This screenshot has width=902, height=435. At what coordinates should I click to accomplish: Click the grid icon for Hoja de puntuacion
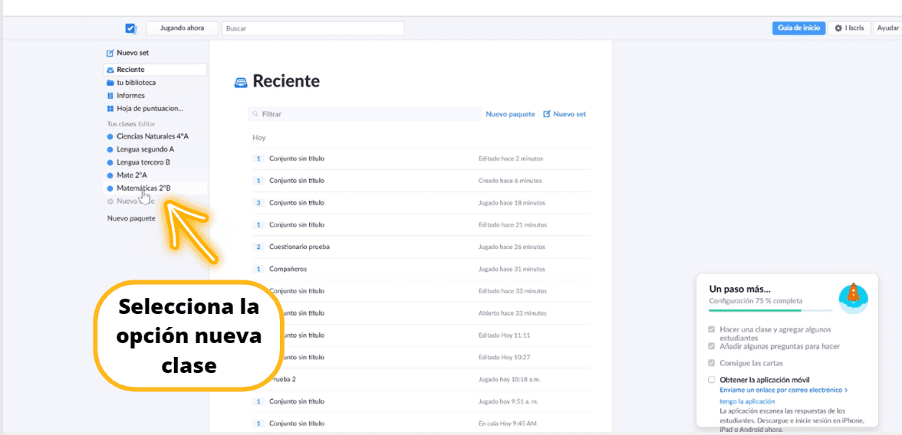coord(110,108)
